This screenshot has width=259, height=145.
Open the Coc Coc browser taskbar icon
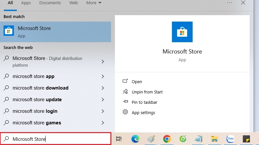tap(183, 139)
